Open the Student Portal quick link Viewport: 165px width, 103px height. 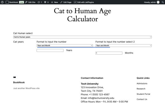tap(143, 94)
